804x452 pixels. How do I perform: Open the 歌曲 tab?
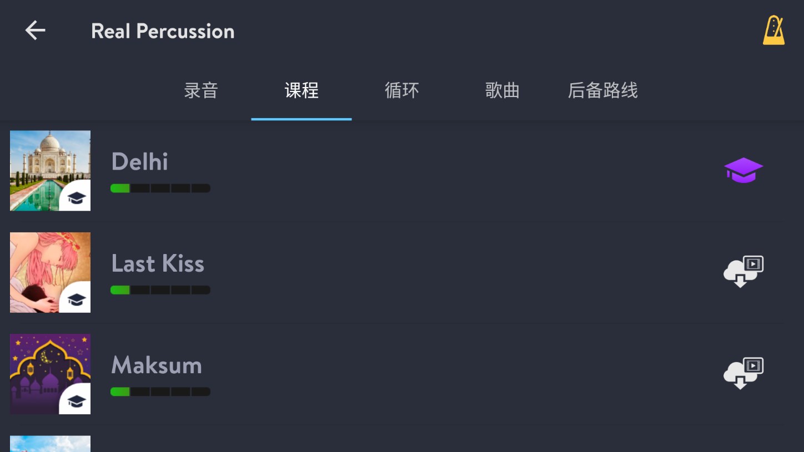tap(502, 90)
